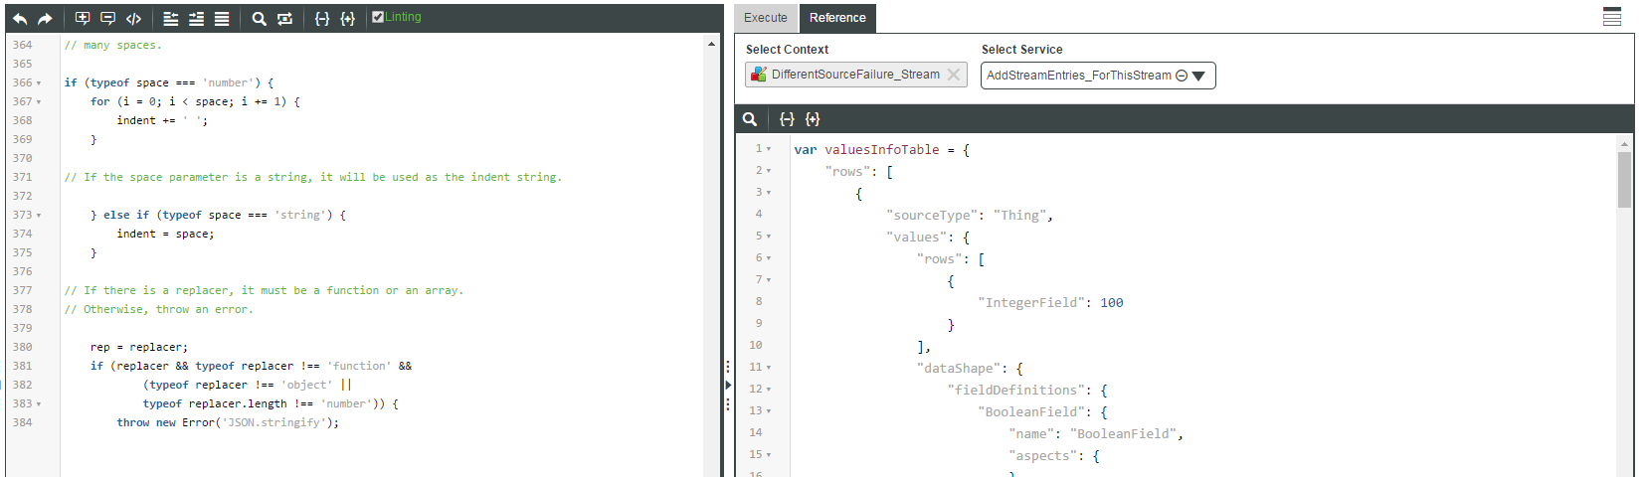Collapse valuesInfoTable fold at reference line 1
1644x477 pixels.
click(x=769, y=149)
